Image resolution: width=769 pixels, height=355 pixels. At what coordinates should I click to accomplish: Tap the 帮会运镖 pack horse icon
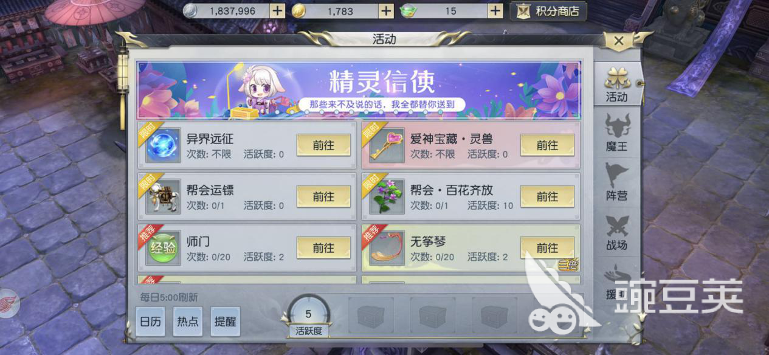click(162, 197)
